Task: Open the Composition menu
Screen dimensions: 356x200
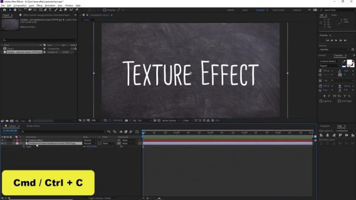Action: click(20, 6)
